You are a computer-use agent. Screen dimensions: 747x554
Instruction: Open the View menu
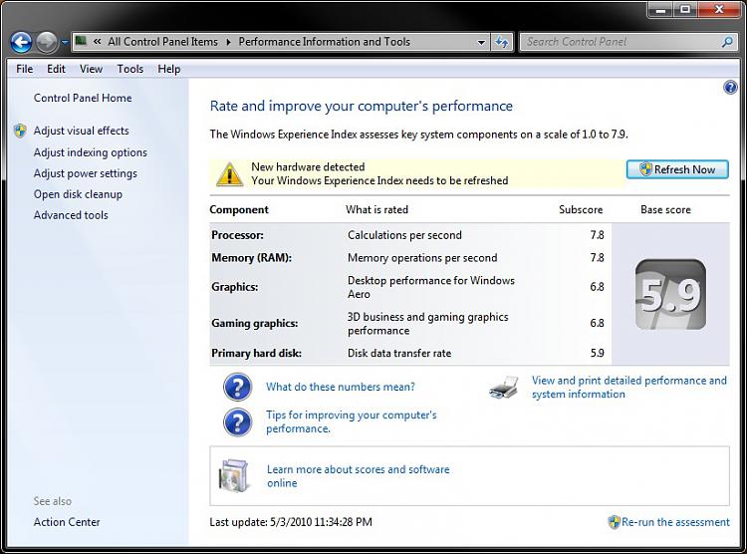click(x=91, y=69)
